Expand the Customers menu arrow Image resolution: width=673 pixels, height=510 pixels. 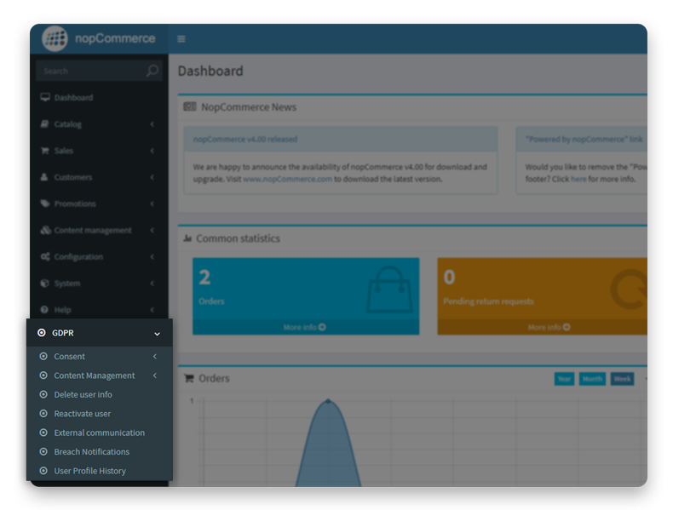click(152, 177)
